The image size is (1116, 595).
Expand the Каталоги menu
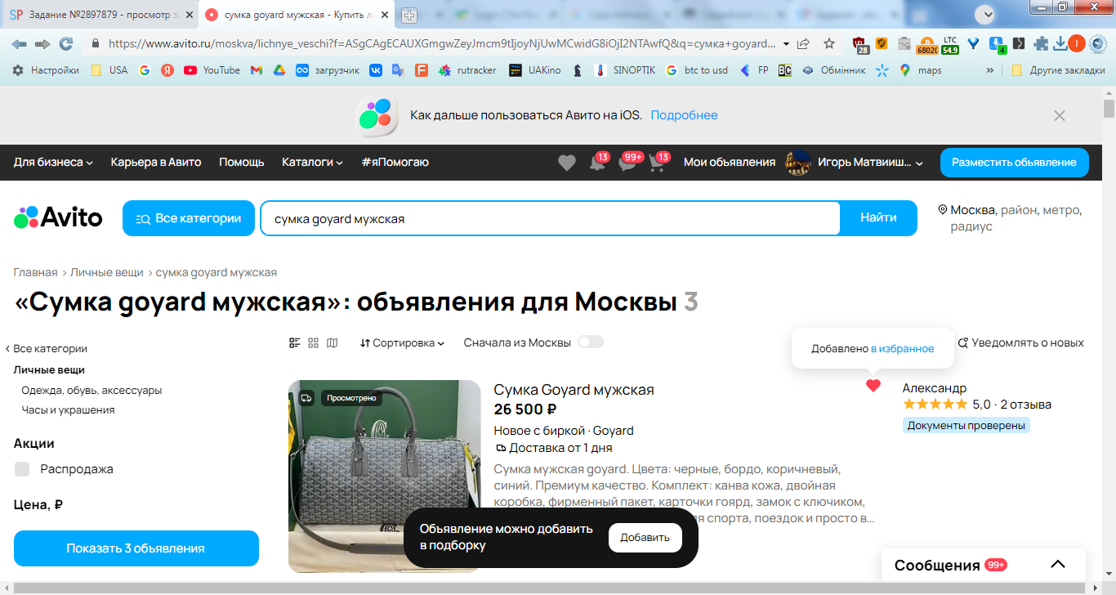[312, 163]
